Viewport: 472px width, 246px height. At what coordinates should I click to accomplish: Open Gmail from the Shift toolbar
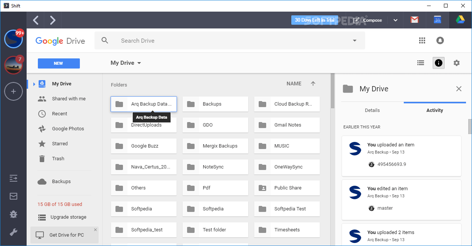(x=414, y=20)
